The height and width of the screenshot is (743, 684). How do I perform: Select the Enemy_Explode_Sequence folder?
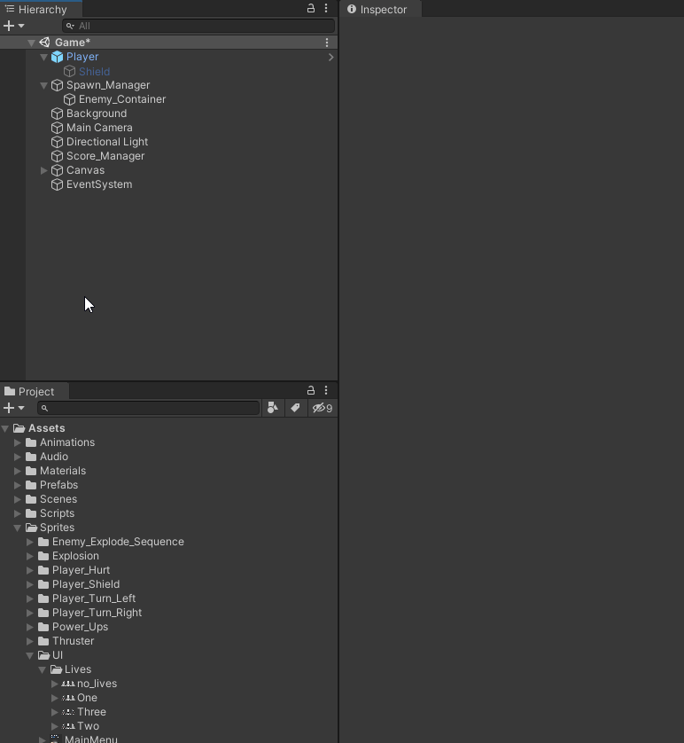118,542
